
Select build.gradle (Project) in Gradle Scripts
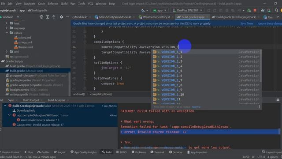coord(33,66)
